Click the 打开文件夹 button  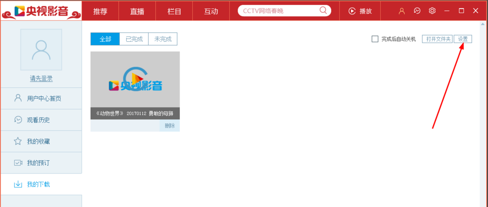click(437, 39)
